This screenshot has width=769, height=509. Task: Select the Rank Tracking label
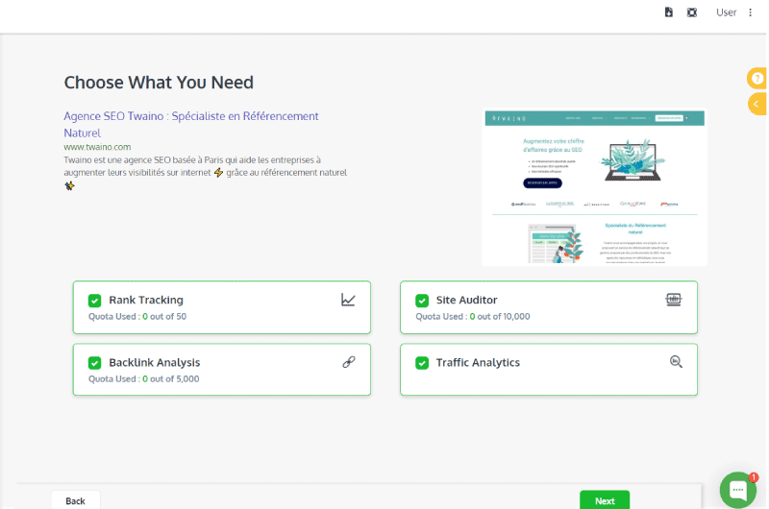click(x=146, y=301)
